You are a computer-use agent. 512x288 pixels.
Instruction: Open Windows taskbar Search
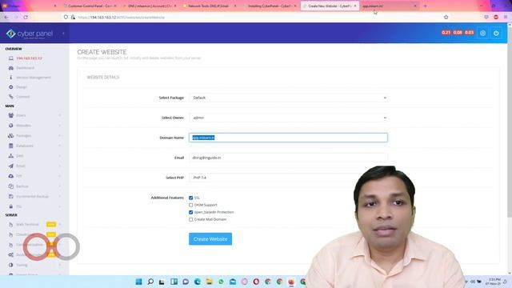(150, 282)
